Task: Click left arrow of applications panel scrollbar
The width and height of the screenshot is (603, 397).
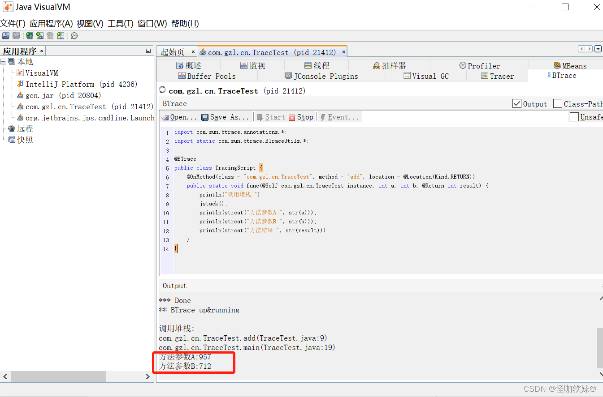Action: click(x=5, y=377)
